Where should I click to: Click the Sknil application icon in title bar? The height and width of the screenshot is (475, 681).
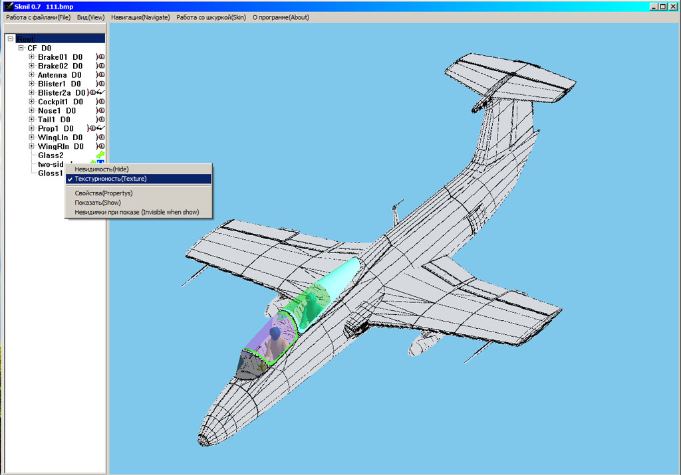(8, 7)
